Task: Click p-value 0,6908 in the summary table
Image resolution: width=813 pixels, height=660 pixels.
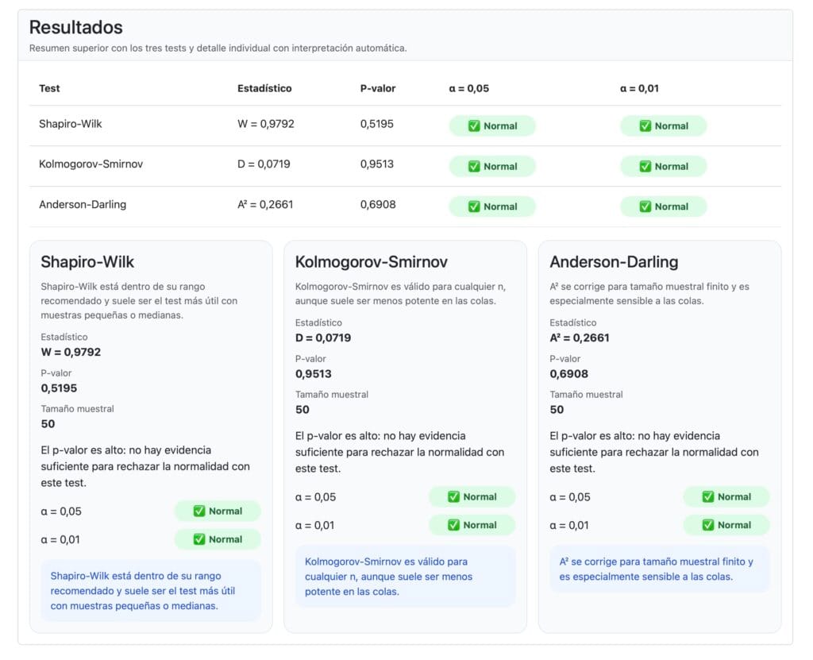Action: pos(378,204)
